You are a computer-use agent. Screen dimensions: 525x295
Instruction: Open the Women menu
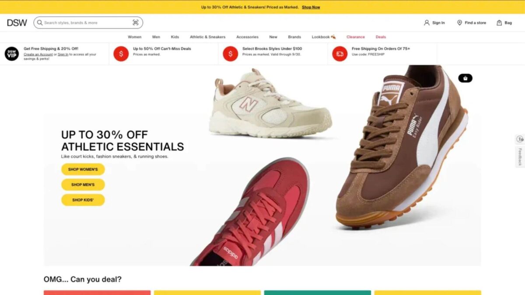pos(135,37)
